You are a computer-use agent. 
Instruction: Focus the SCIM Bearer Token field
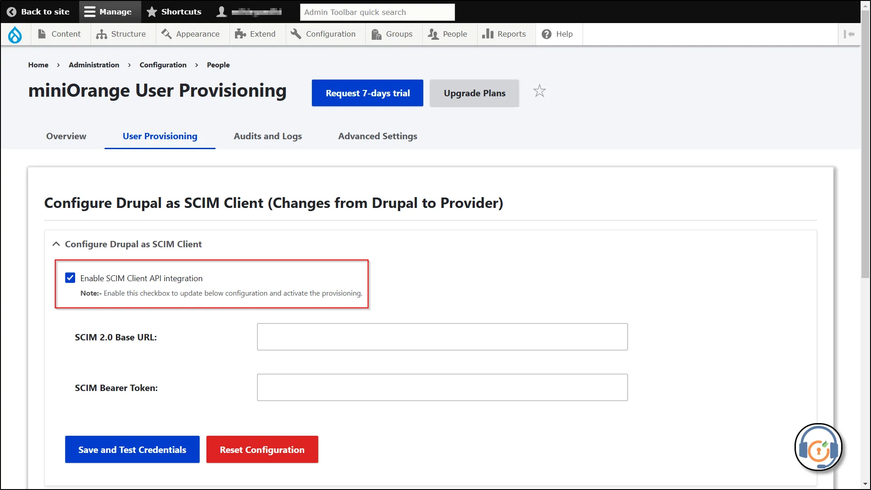pyautogui.click(x=442, y=387)
